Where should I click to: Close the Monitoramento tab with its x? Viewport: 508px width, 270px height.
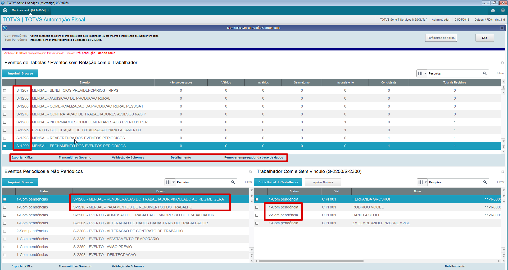48,10
